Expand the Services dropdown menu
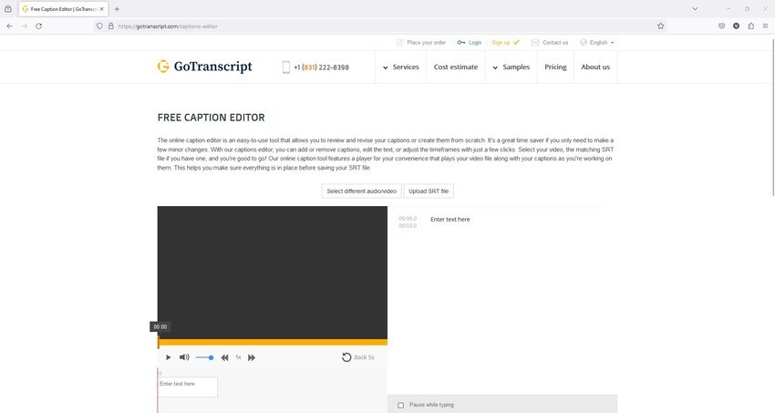 coord(401,67)
